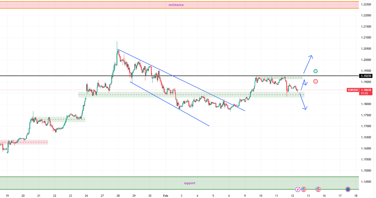The image size is (376, 198).
Task: Select the lower blue channel trendline
Action: (x=169, y=104)
